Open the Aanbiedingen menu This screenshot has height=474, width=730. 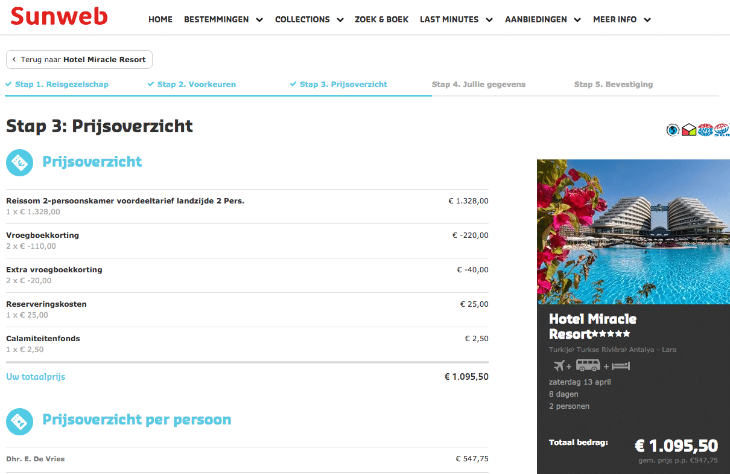[536, 19]
